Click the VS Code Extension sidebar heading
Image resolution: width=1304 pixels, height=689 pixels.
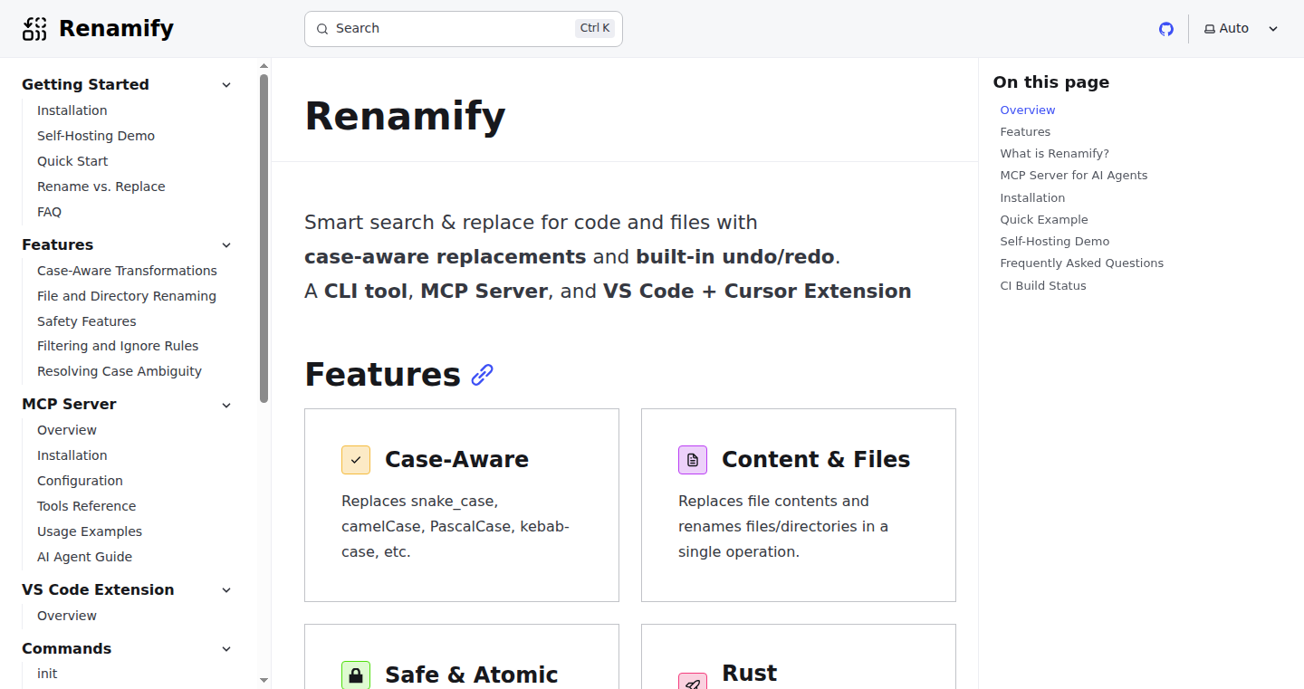point(98,590)
